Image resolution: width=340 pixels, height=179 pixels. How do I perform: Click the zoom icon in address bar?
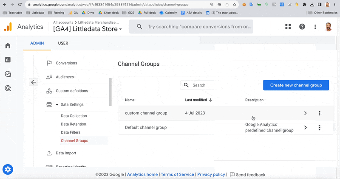click(x=212, y=5)
